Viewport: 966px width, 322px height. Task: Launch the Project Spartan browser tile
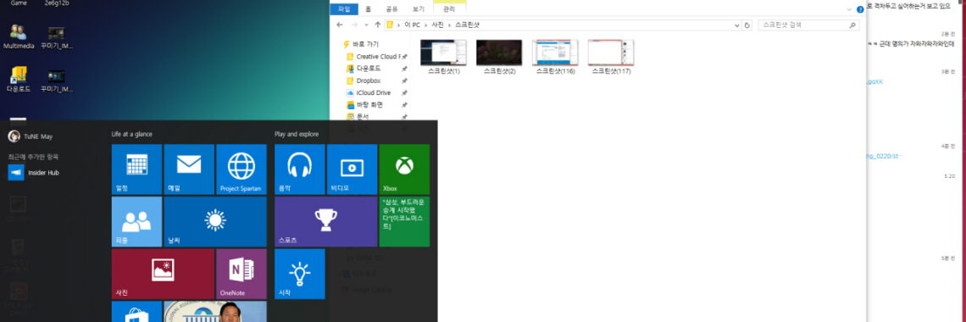click(241, 169)
